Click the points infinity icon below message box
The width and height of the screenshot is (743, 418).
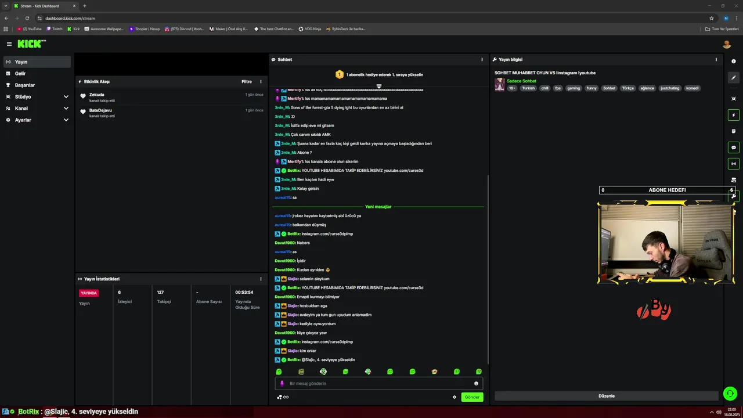pyautogui.click(x=283, y=397)
